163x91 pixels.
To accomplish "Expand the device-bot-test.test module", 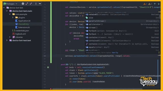I will tap(7, 40).
